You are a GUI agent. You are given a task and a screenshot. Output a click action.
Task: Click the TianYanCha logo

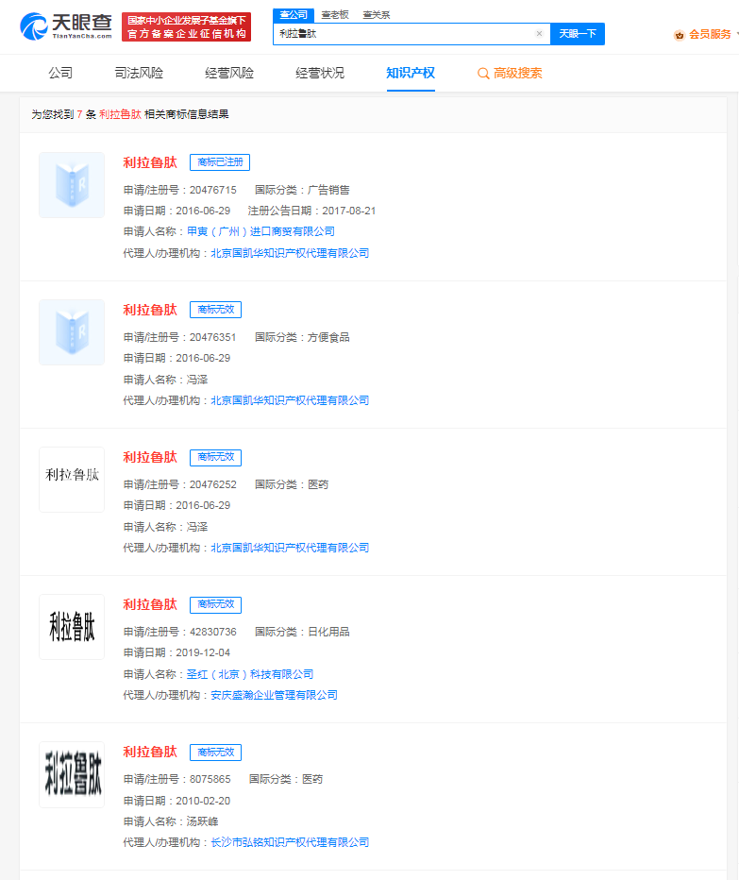coord(66,26)
